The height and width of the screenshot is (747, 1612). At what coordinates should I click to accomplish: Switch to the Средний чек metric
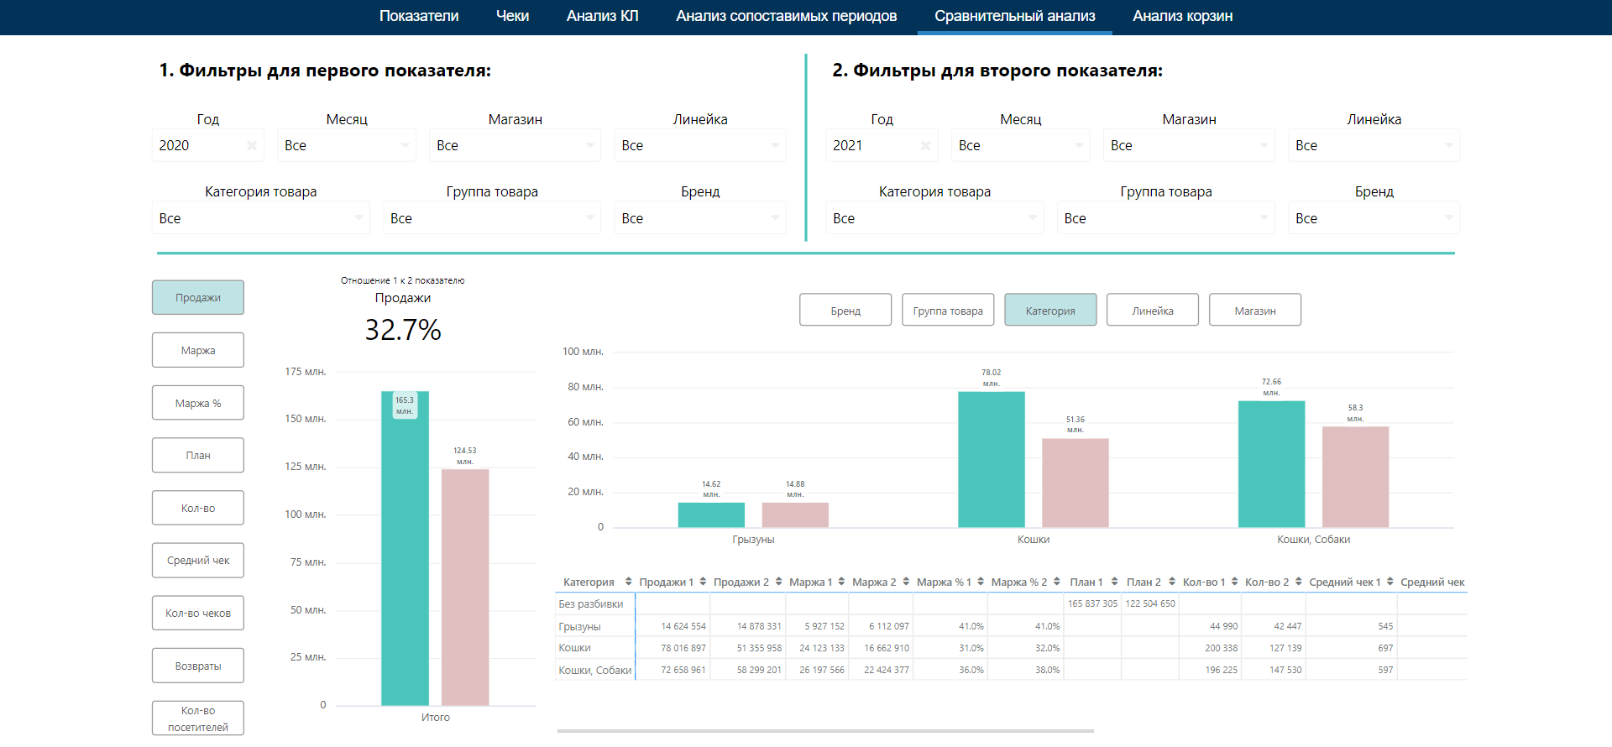198,560
